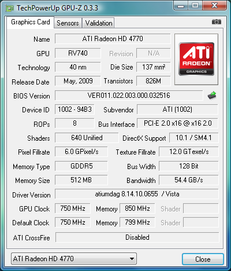Screen dimensions: 231x271
Task: Click the GPU Clock row Memory 850 MHz
Action: click(x=137, y=208)
